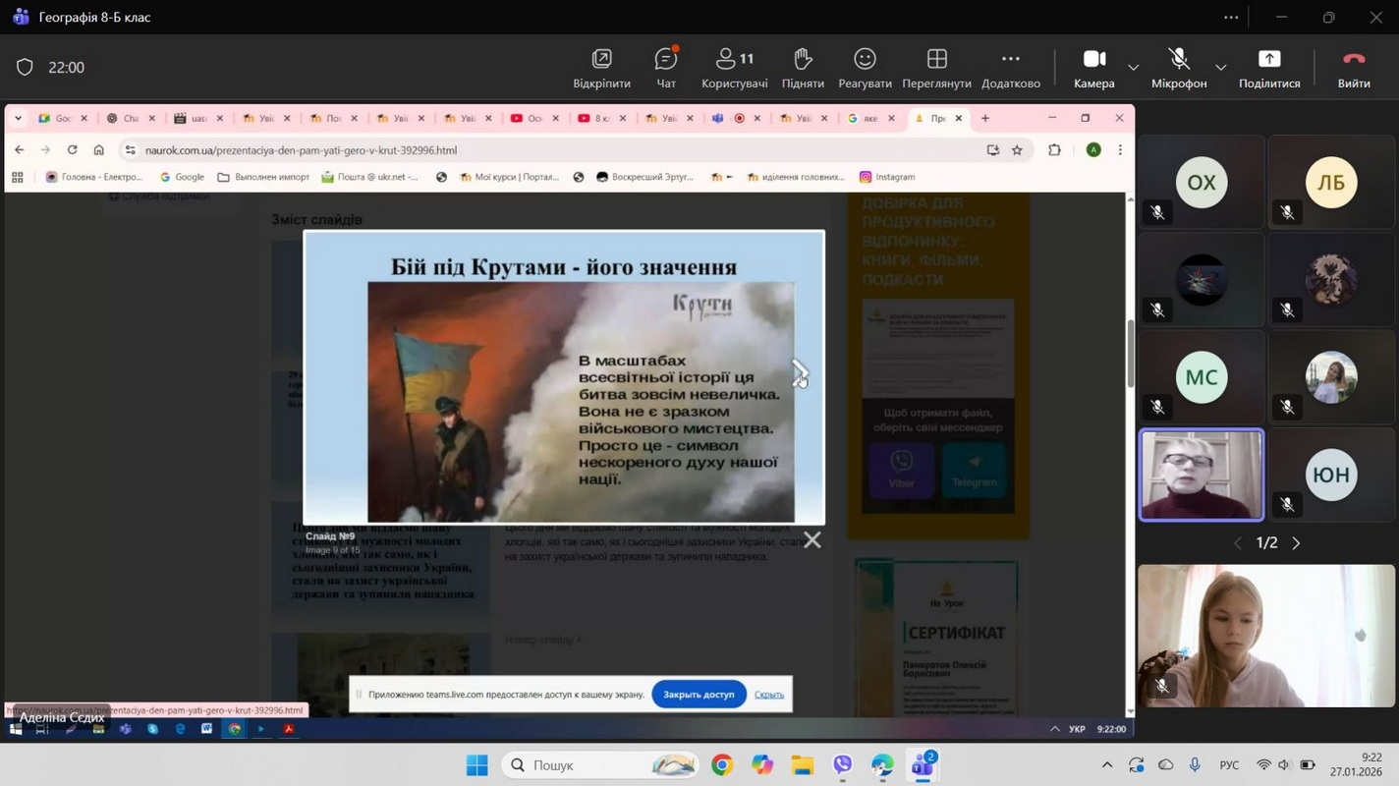
Task: Share screen using Поділитися button
Action: [1269, 68]
